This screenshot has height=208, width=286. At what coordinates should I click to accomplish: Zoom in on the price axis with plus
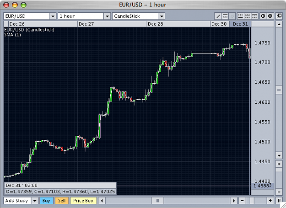pos(279,164)
